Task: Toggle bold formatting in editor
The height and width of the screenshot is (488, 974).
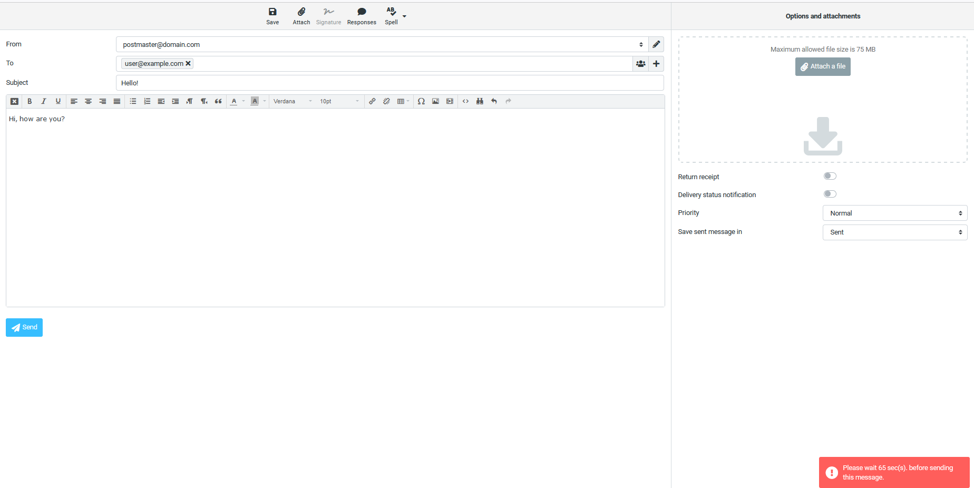Action: [x=30, y=101]
